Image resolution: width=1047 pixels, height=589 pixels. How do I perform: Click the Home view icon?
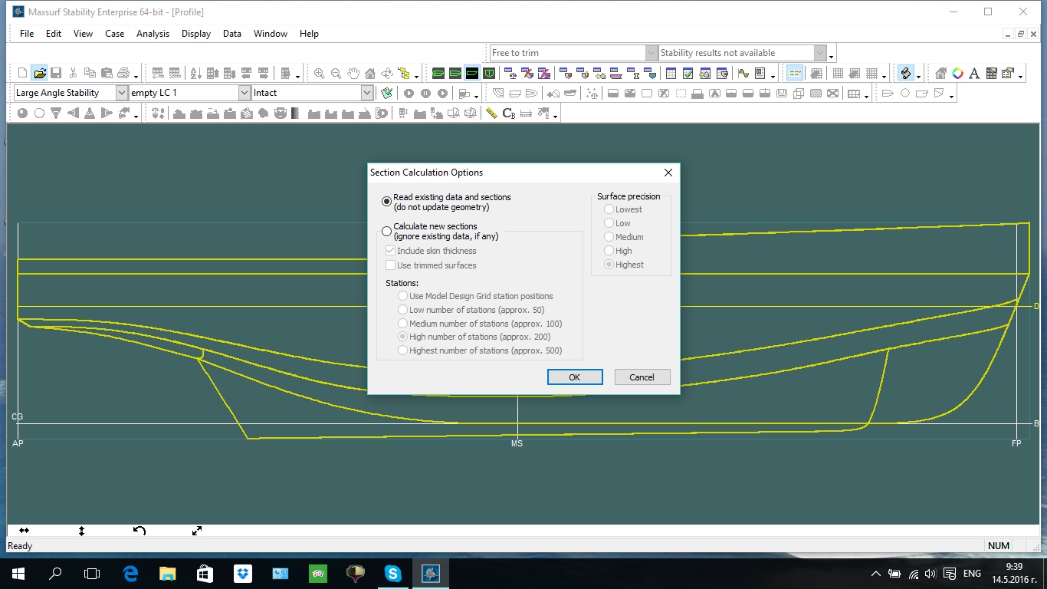click(x=370, y=74)
